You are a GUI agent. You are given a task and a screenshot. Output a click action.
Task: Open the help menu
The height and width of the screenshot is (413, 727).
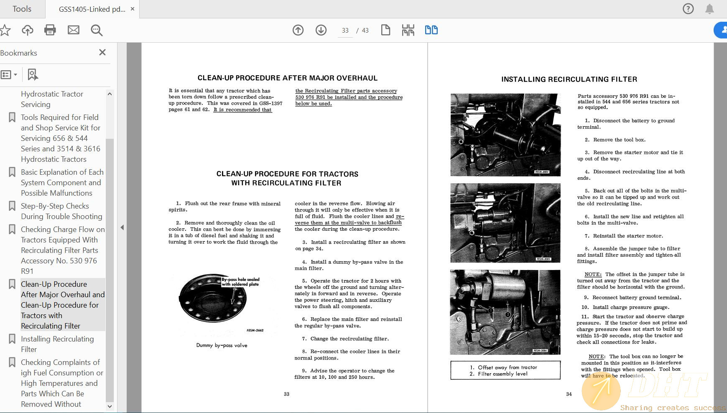(688, 9)
